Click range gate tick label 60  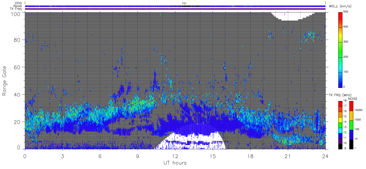tap(18, 67)
